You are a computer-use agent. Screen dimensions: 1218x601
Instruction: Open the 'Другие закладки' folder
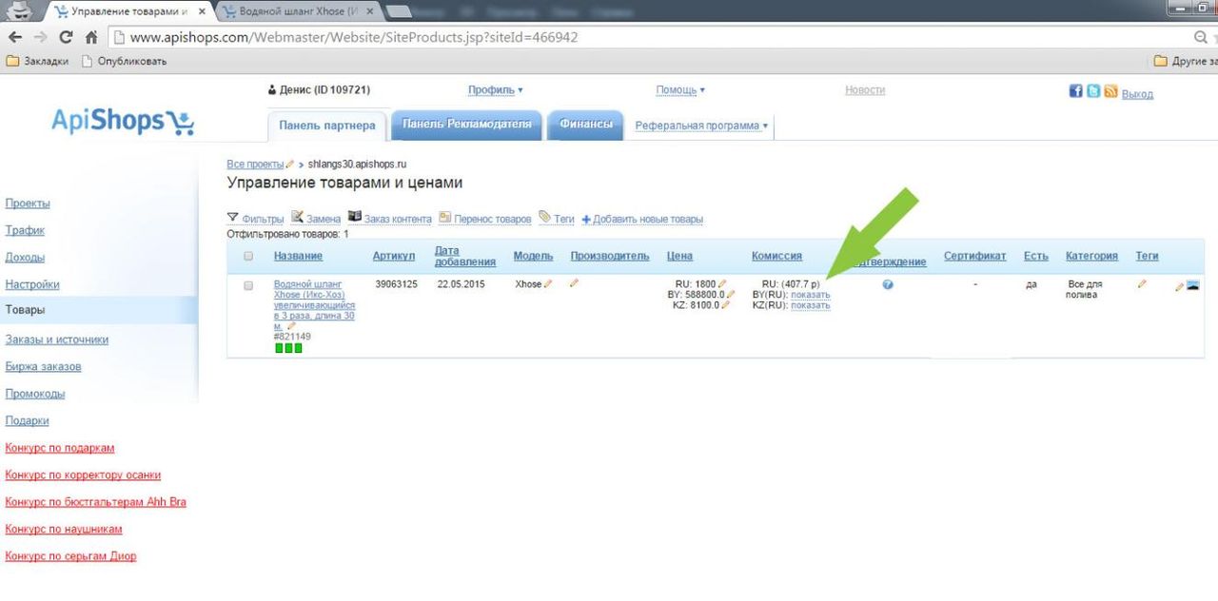coord(1186,61)
